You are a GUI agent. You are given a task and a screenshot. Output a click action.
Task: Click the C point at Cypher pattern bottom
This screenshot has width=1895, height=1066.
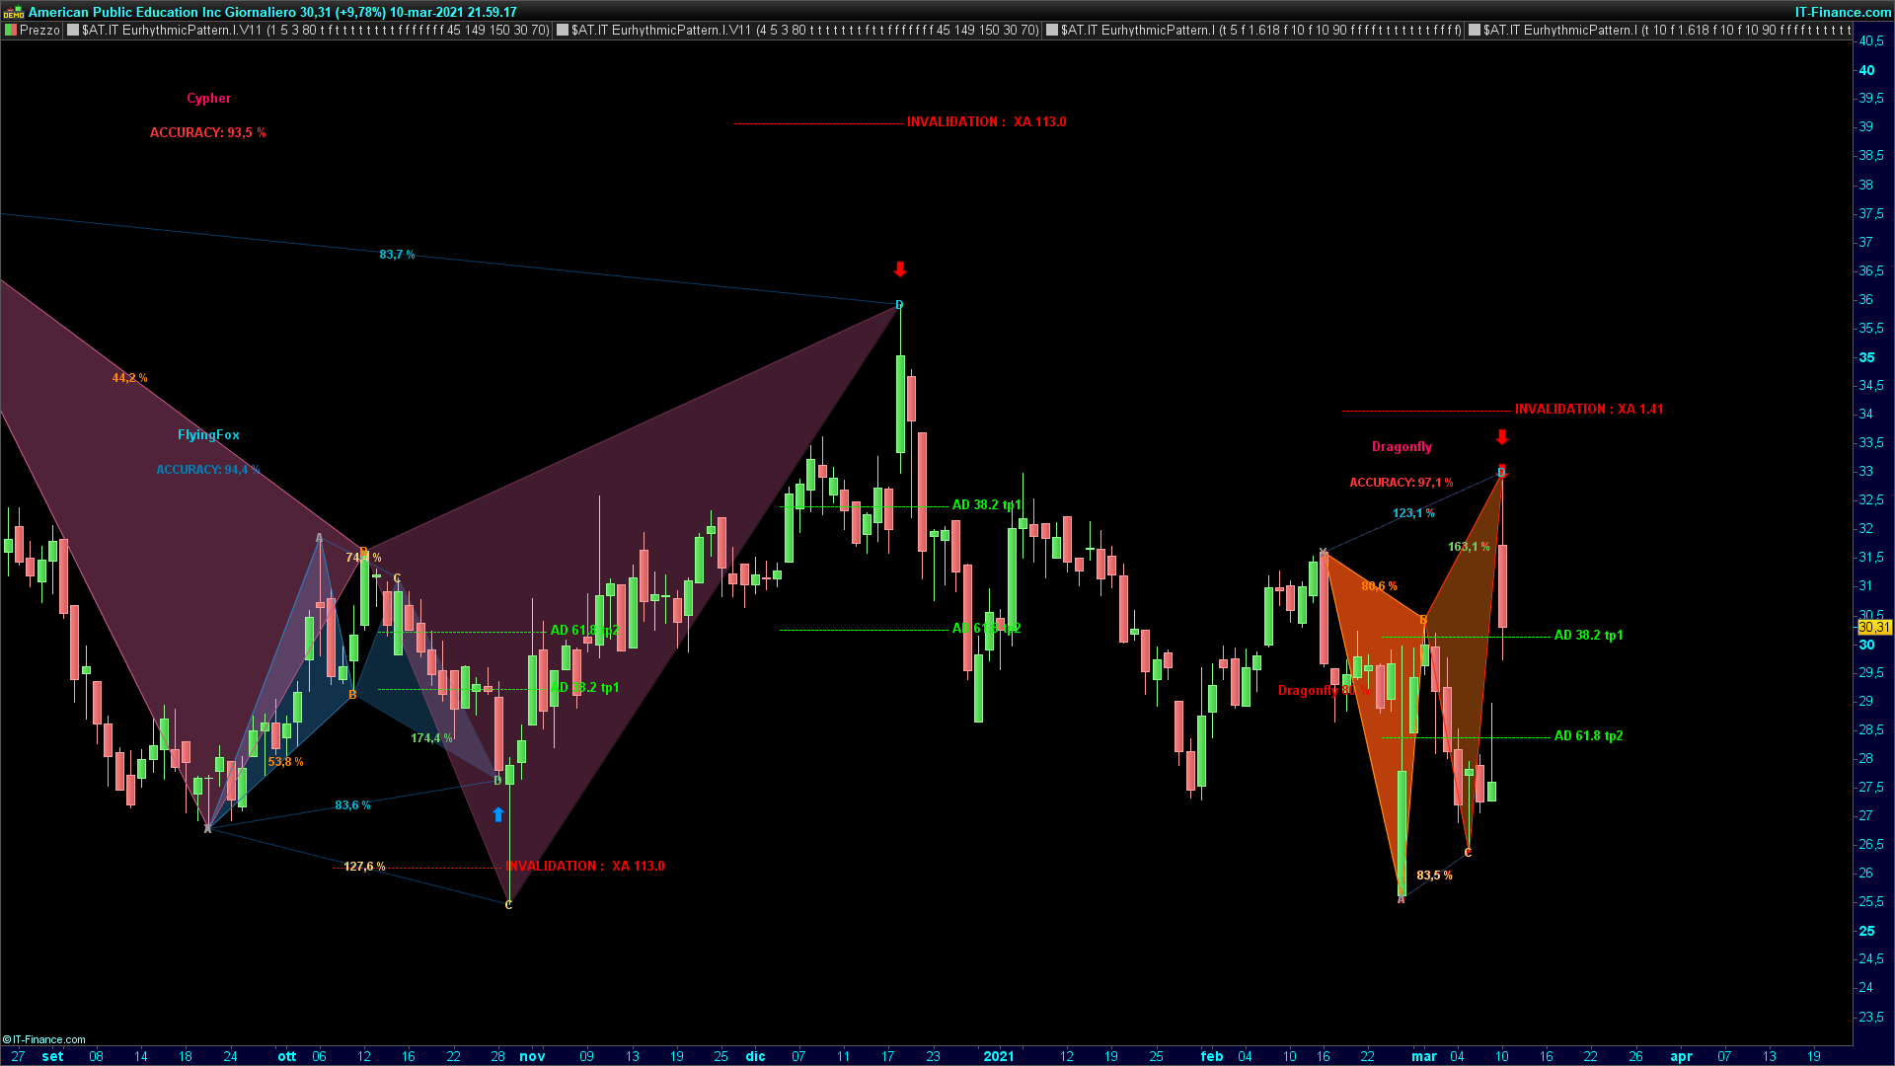tap(508, 904)
